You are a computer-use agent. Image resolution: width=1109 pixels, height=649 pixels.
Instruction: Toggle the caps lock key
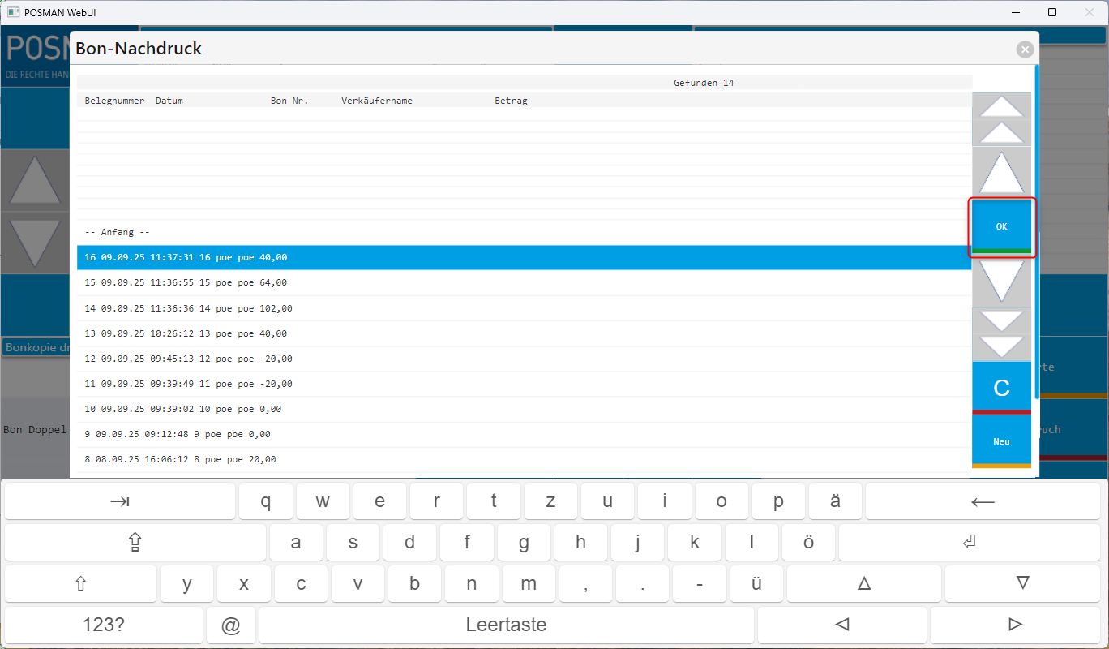tap(135, 543)
